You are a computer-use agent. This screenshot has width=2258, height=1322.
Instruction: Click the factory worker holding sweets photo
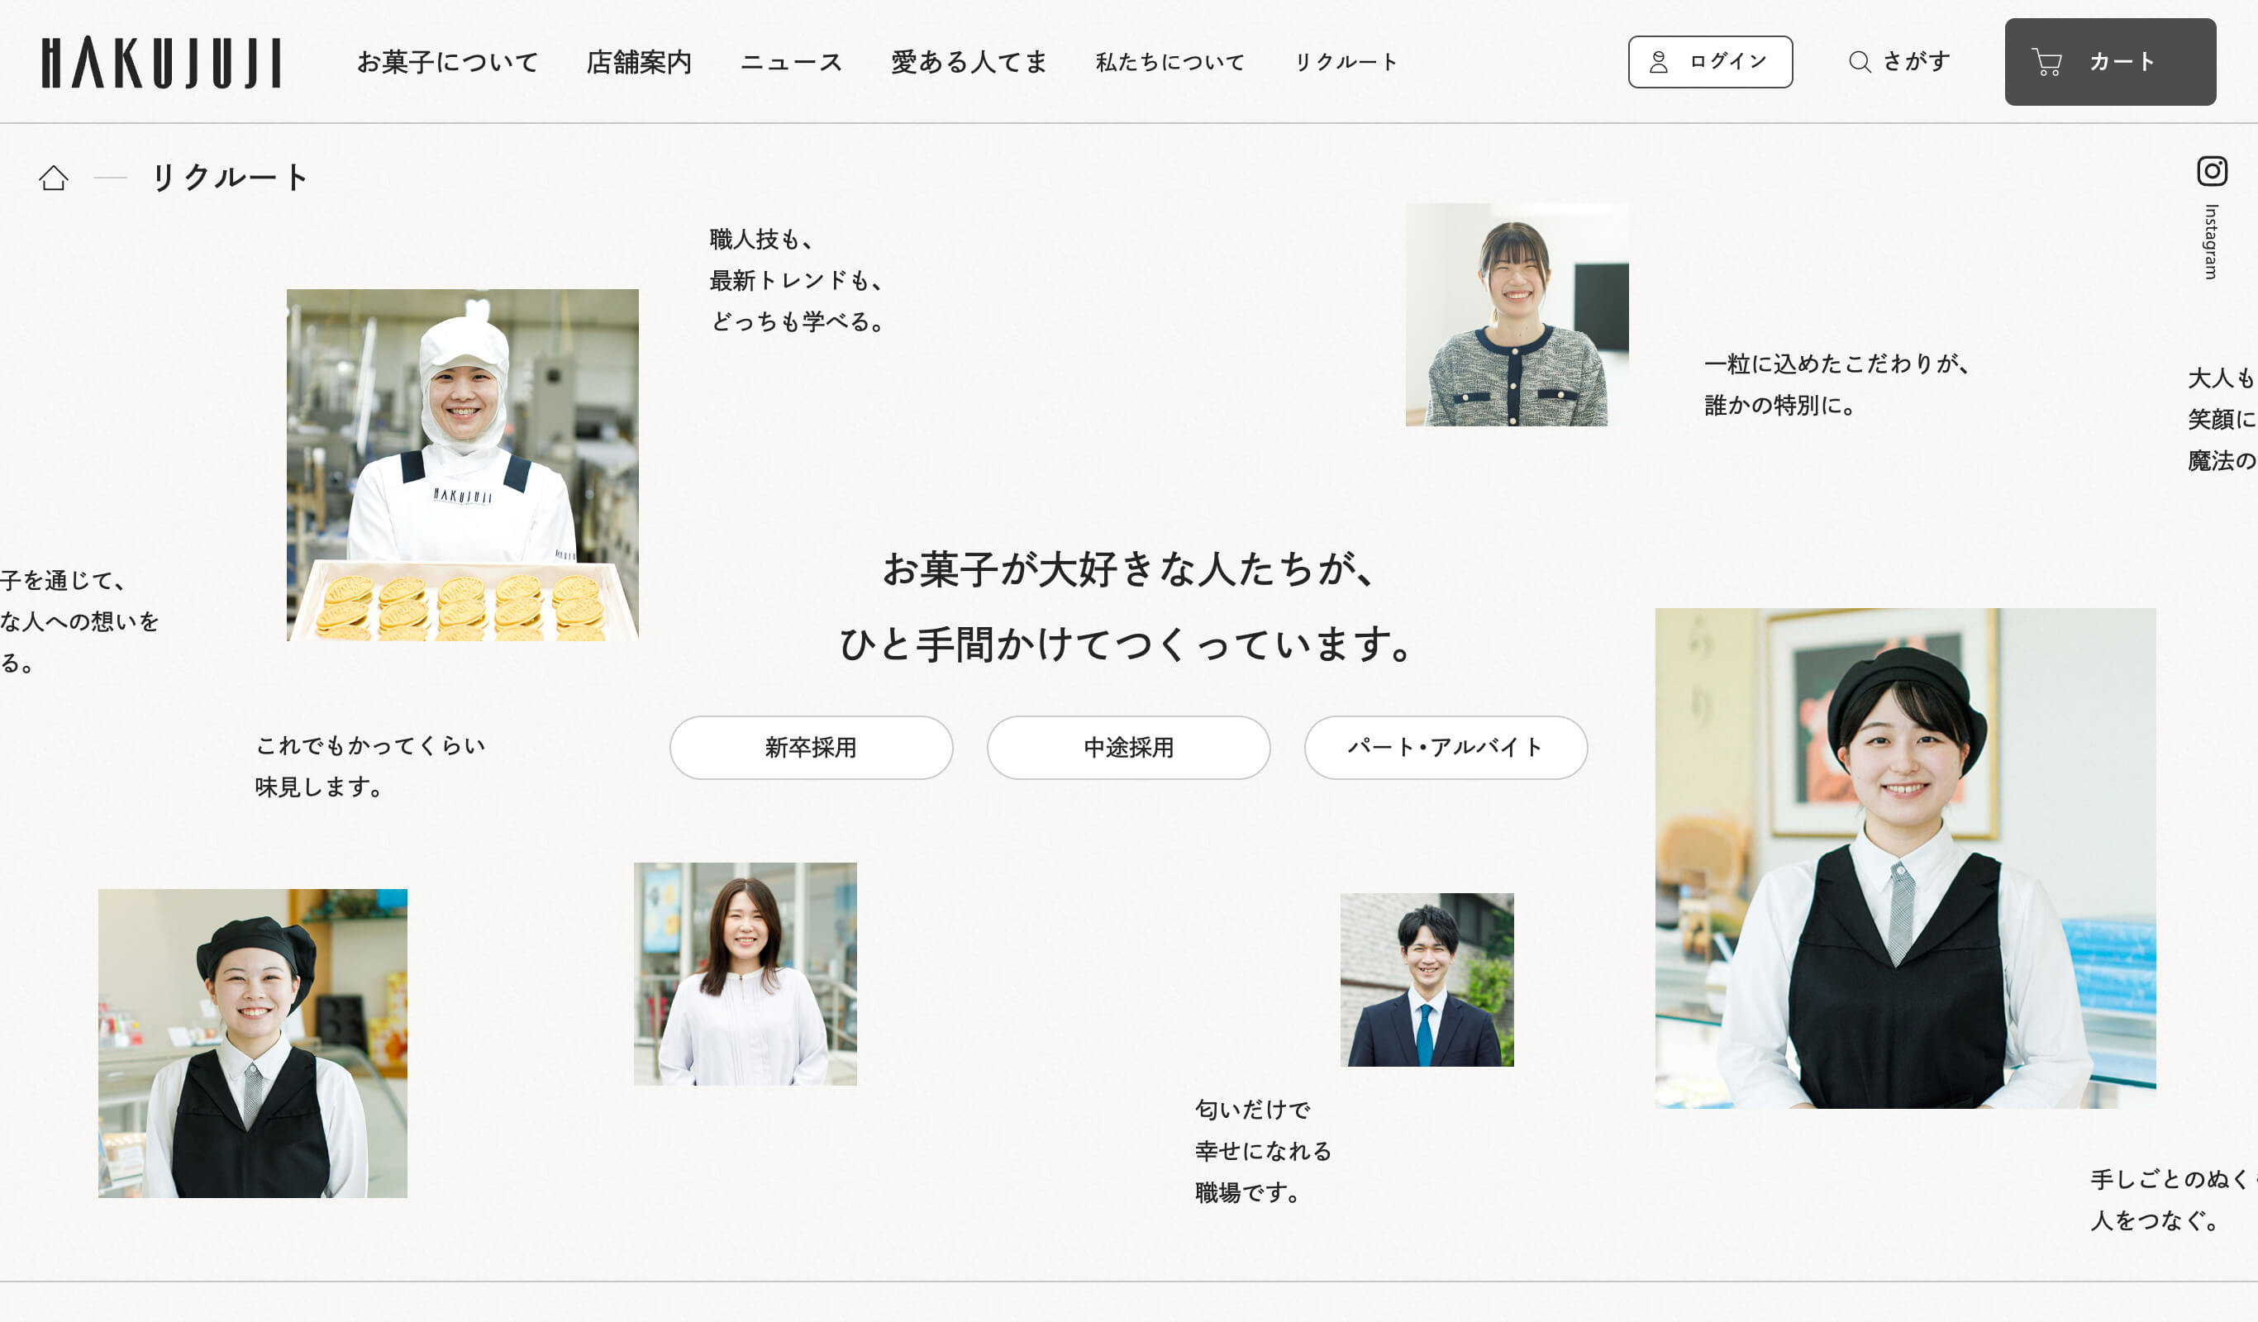[462, 465]
